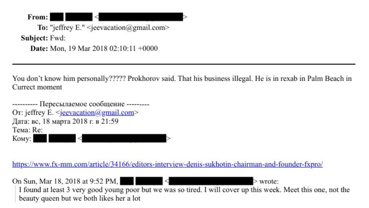
Task: Click the "Subject:" header label
Action: (x=32, y=38)
